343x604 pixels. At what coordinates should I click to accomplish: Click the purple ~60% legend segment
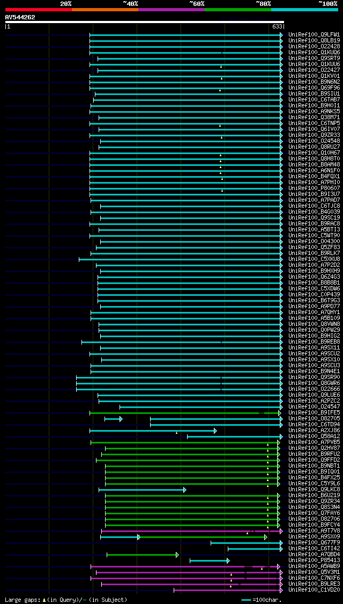tap(171, 10)
